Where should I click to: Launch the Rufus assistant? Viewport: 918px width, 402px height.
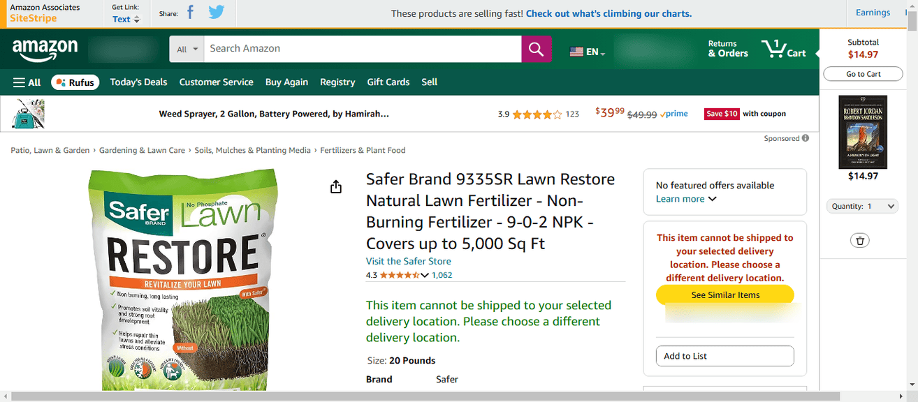75,82
